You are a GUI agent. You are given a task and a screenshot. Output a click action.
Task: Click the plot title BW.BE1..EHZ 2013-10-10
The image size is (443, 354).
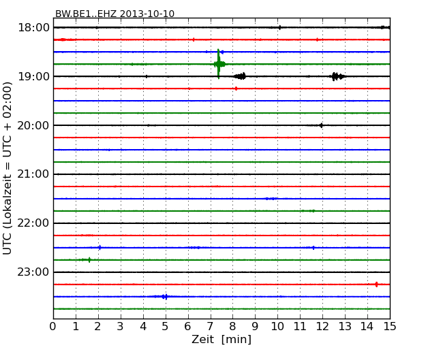[114, 14]
